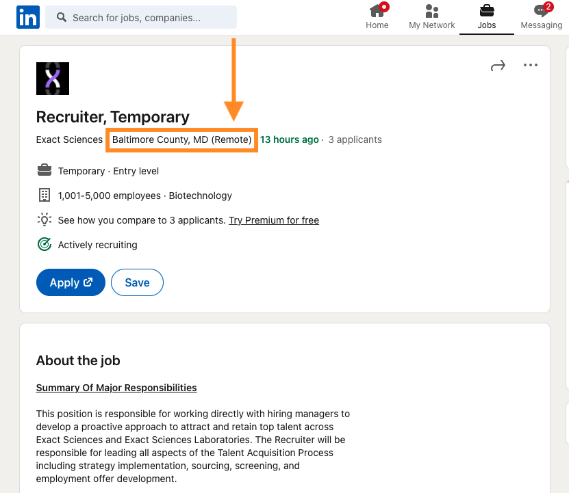Save this job posting
Image resolution: width=569 pixels, height=493 pixels.
tap(137, 282)
